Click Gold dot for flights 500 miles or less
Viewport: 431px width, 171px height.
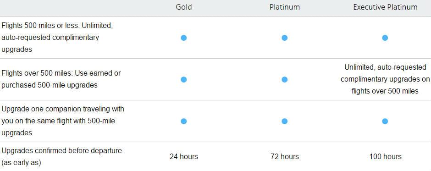[183, 38]
